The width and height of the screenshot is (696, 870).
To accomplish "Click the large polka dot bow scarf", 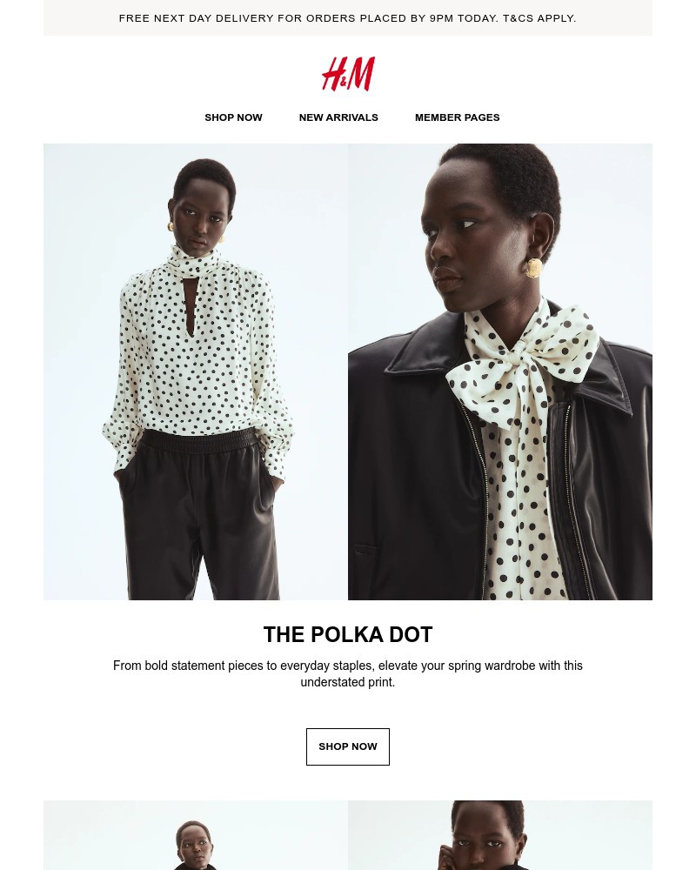I will [522, 361].
